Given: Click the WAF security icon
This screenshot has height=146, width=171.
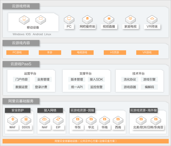Looking at the screenshot, I should (12, 121).
